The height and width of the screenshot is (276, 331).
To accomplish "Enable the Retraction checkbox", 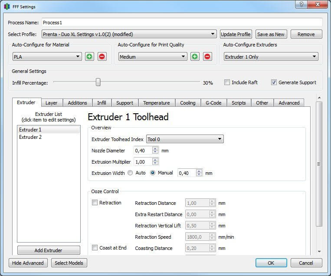I will click(95, 203).
